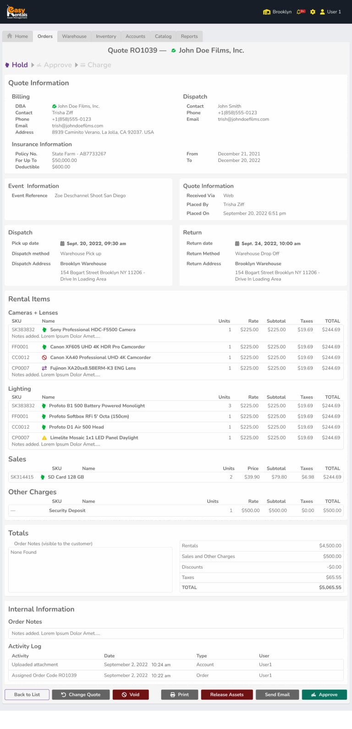Open the Orders tab
The width and height of the screenshot is (352, 729).
(45, 36)
